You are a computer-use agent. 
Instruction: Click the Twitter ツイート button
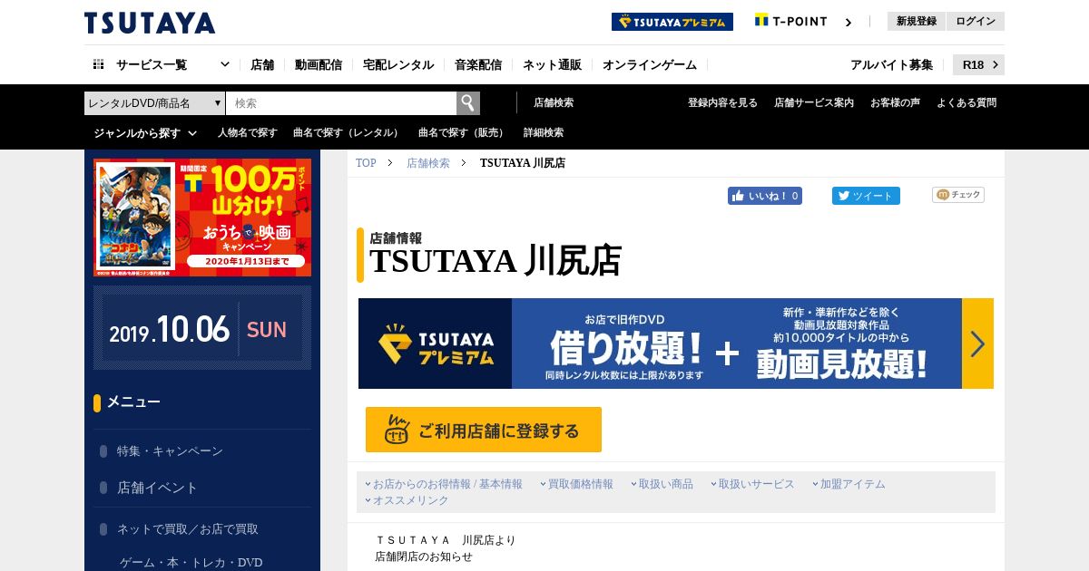coord(866,196)
